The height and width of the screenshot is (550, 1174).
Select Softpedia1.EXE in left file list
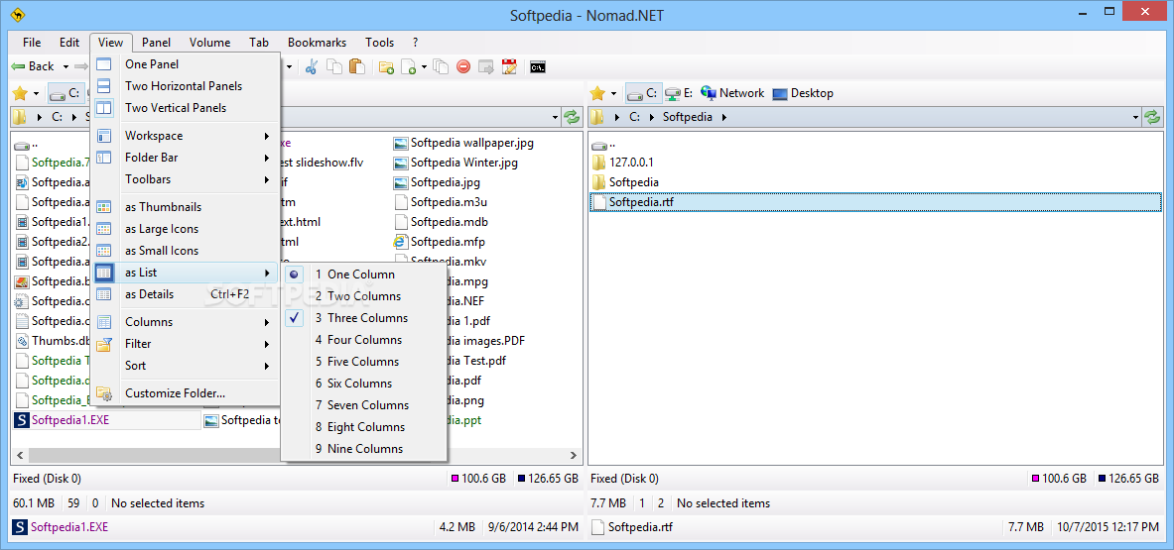point(106,420)
